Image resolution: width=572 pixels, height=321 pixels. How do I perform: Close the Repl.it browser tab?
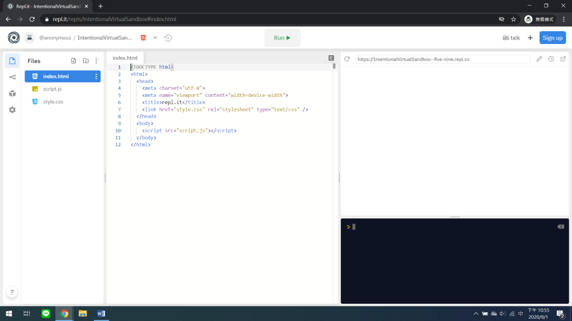(87, 6)
